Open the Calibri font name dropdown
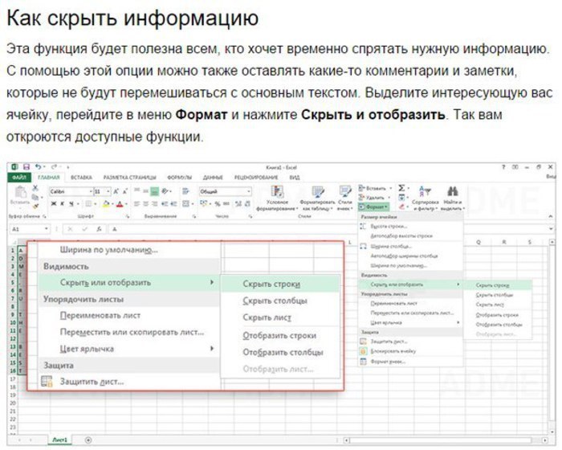562x450 pixels. click(x=70, y=192)
